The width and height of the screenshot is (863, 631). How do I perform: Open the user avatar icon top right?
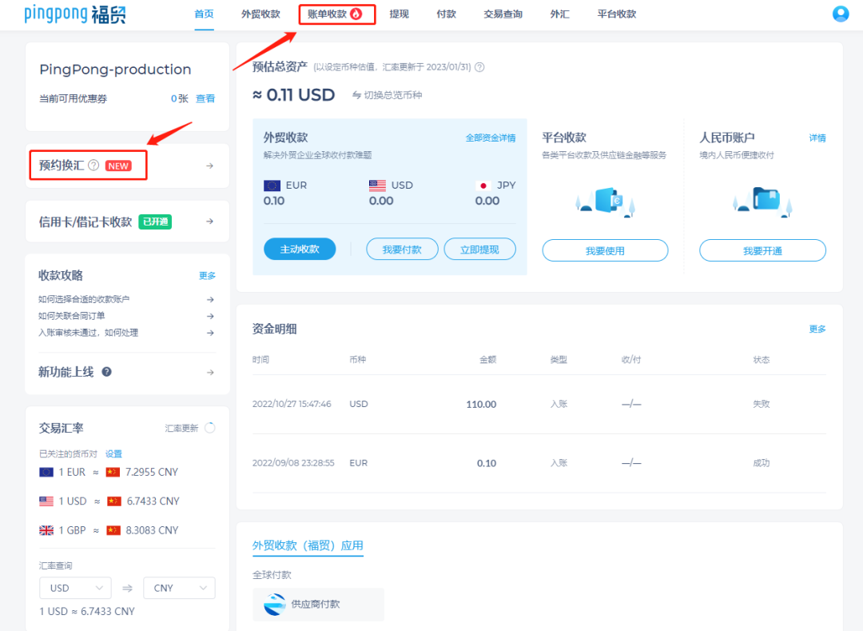[841, 14]
